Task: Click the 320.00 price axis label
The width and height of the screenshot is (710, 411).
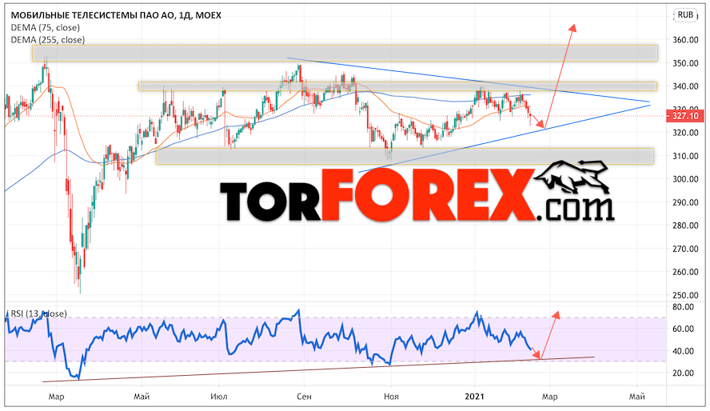Action: coord(685,133)
